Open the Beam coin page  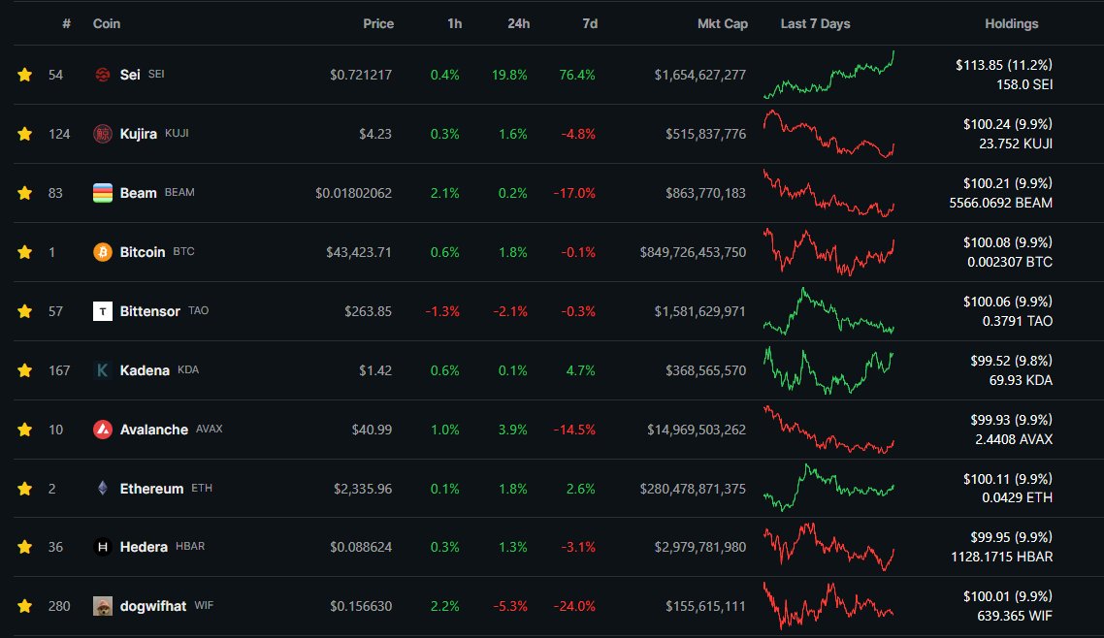138,193
